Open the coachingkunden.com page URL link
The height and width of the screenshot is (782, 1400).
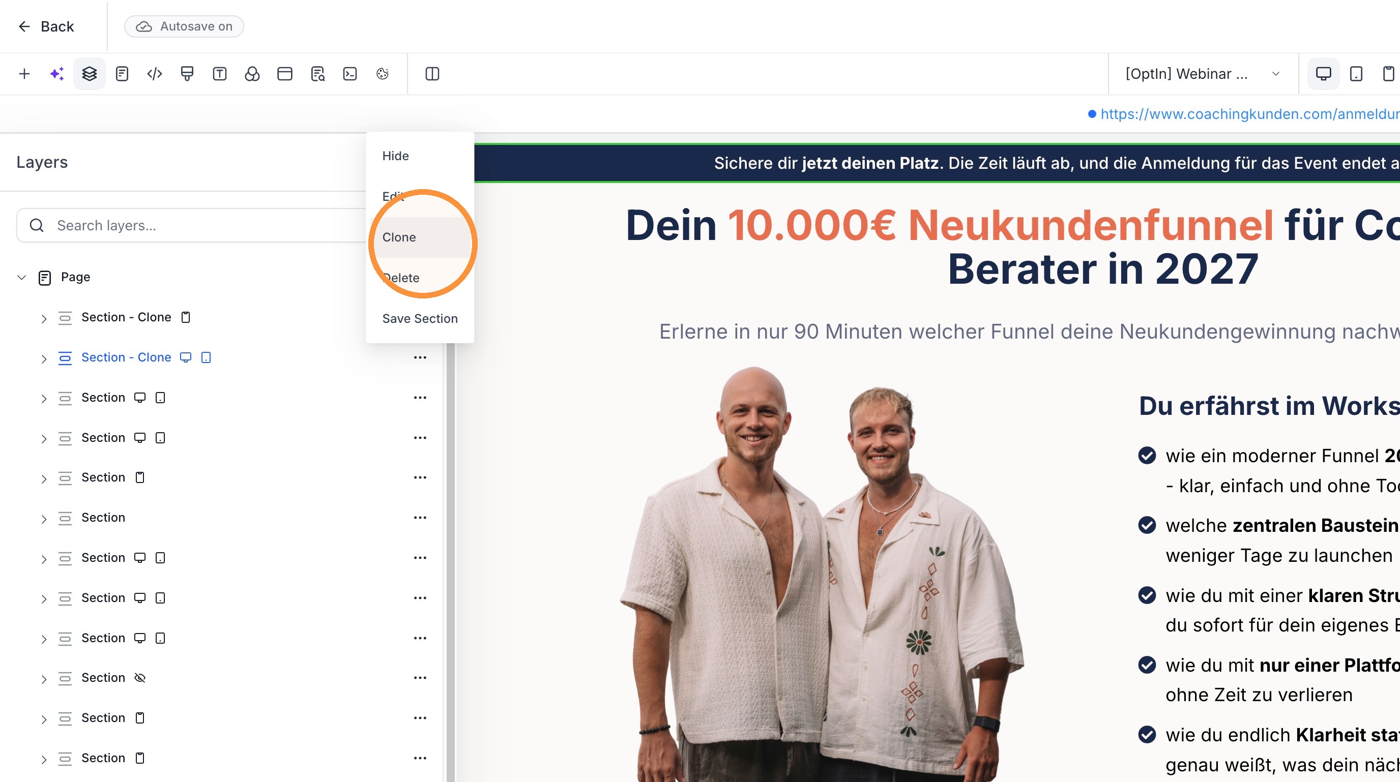pos(1249,114)
